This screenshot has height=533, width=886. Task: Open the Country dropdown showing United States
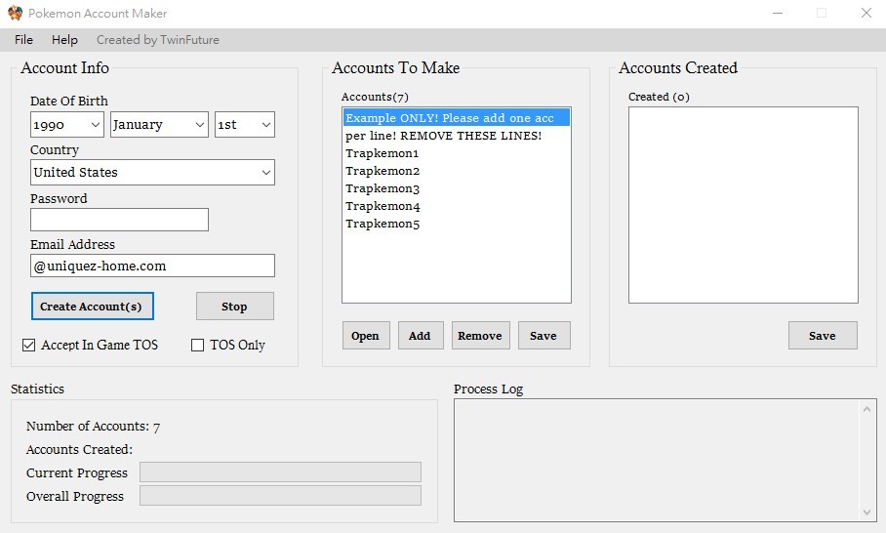[152, 173]
